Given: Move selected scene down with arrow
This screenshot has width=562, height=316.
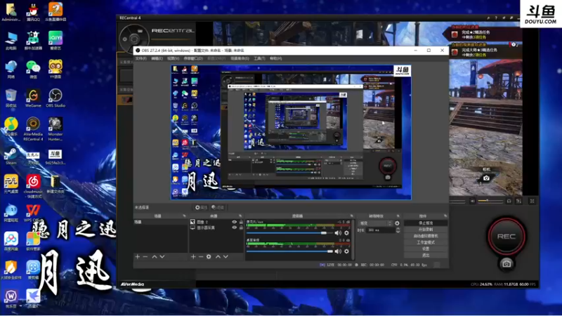Looking at the screenshot, I should click(162, 256).
